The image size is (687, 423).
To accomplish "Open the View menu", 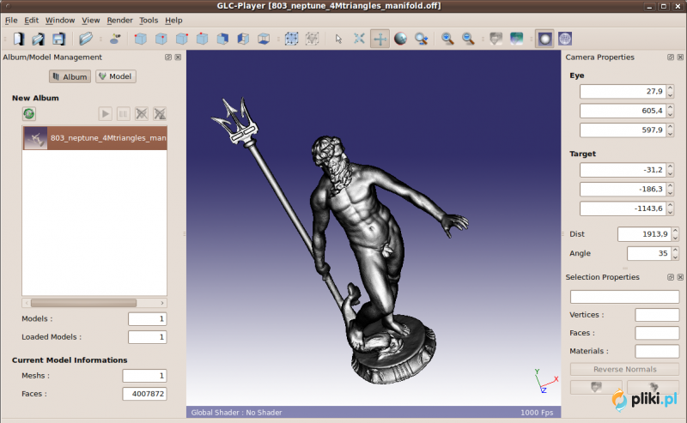I will [x=91, y=20].
